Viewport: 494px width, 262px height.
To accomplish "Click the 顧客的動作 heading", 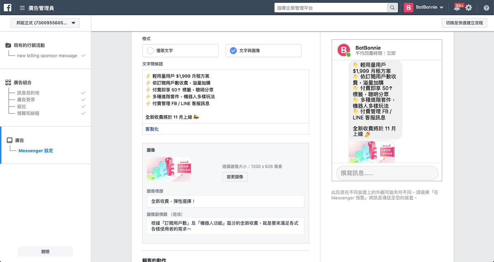I will [x=154, y=260].
